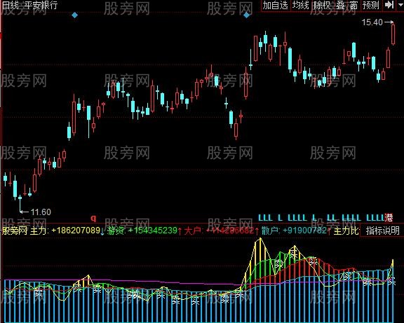
Task: Toggle the 除权 ex-rights adjustment
Action: tap(322, 5)
